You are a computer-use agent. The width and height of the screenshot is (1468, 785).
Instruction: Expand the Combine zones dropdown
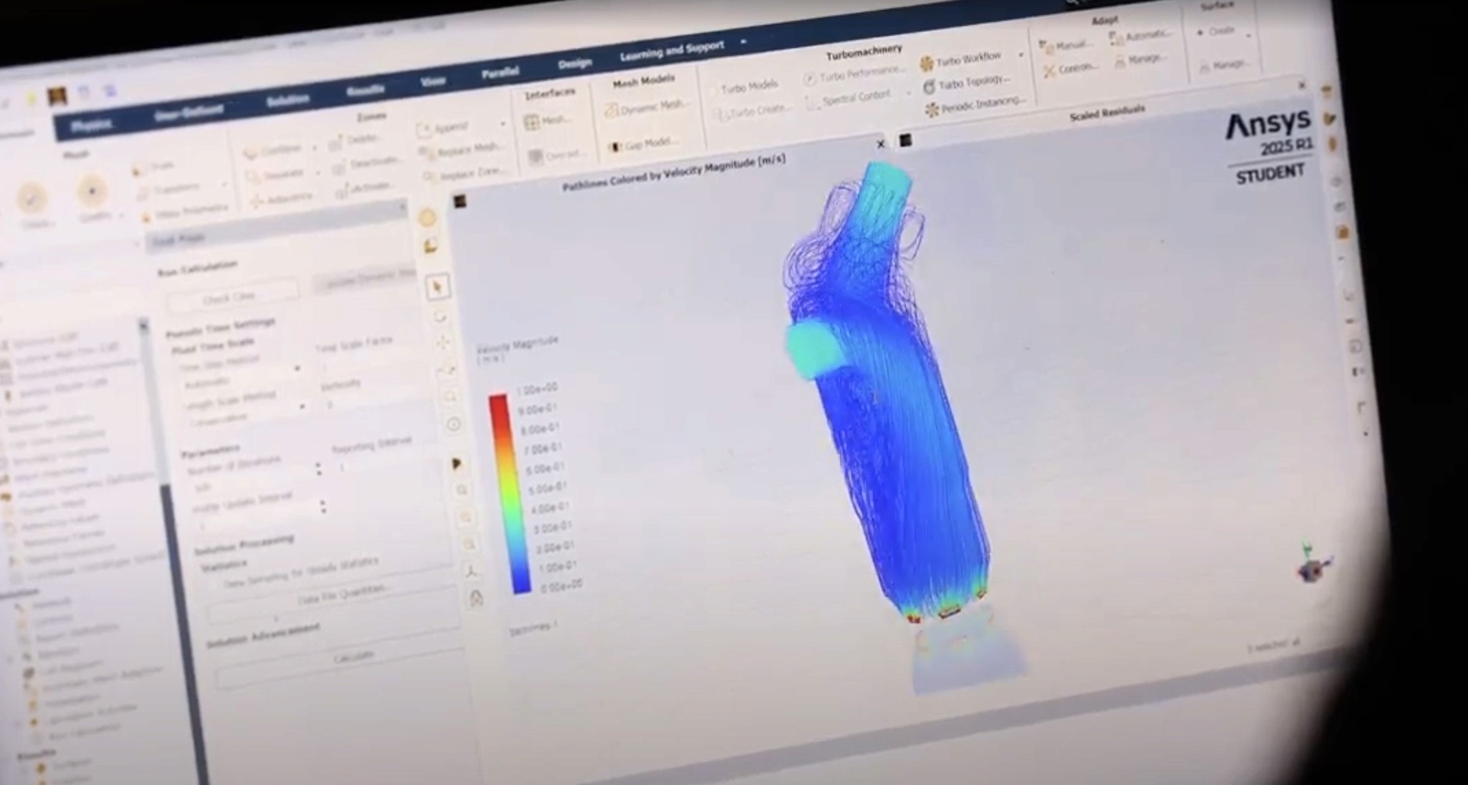pyautogui.click(x=315, y=147)
